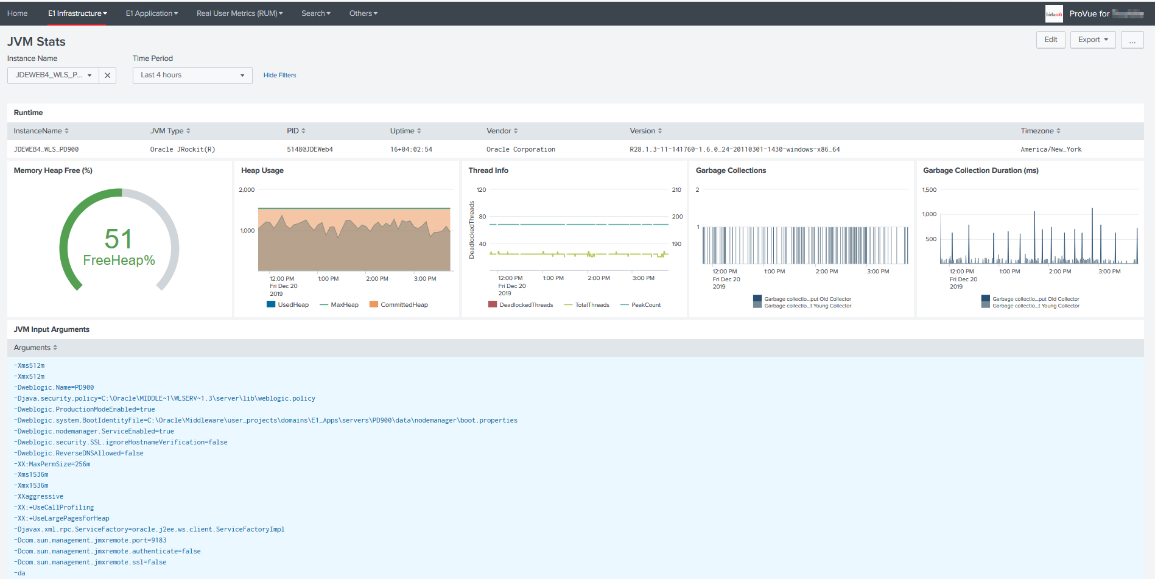Click the ProVue logo icon
The height and width of the screenshot is (579, 1155).
coord(1053,13)
